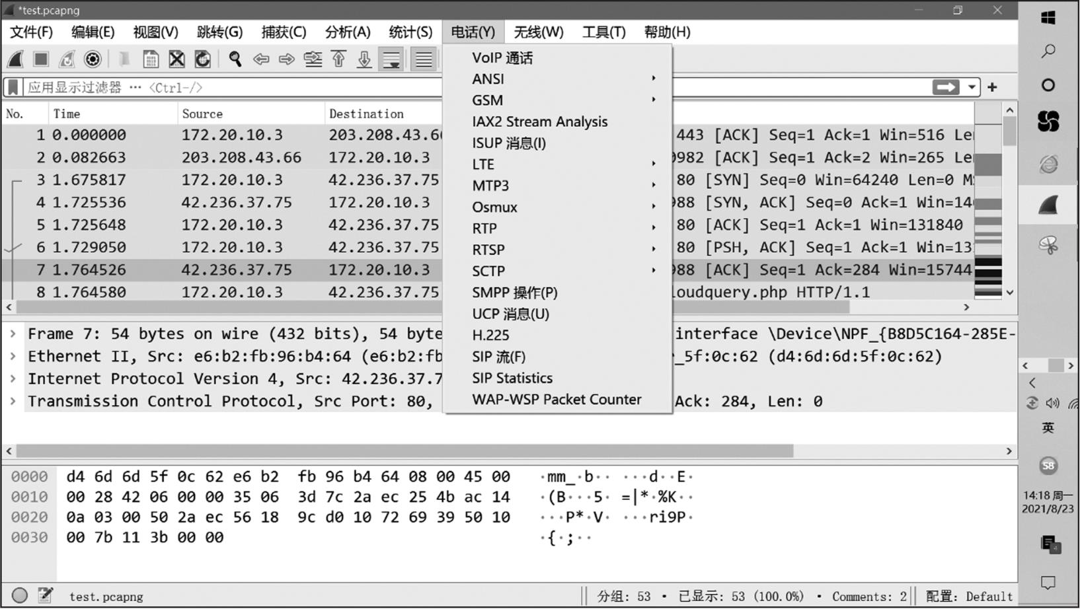Open the filter bookmark icon
The height and width of the screenshot is (609, 1080).
point(13,87)
